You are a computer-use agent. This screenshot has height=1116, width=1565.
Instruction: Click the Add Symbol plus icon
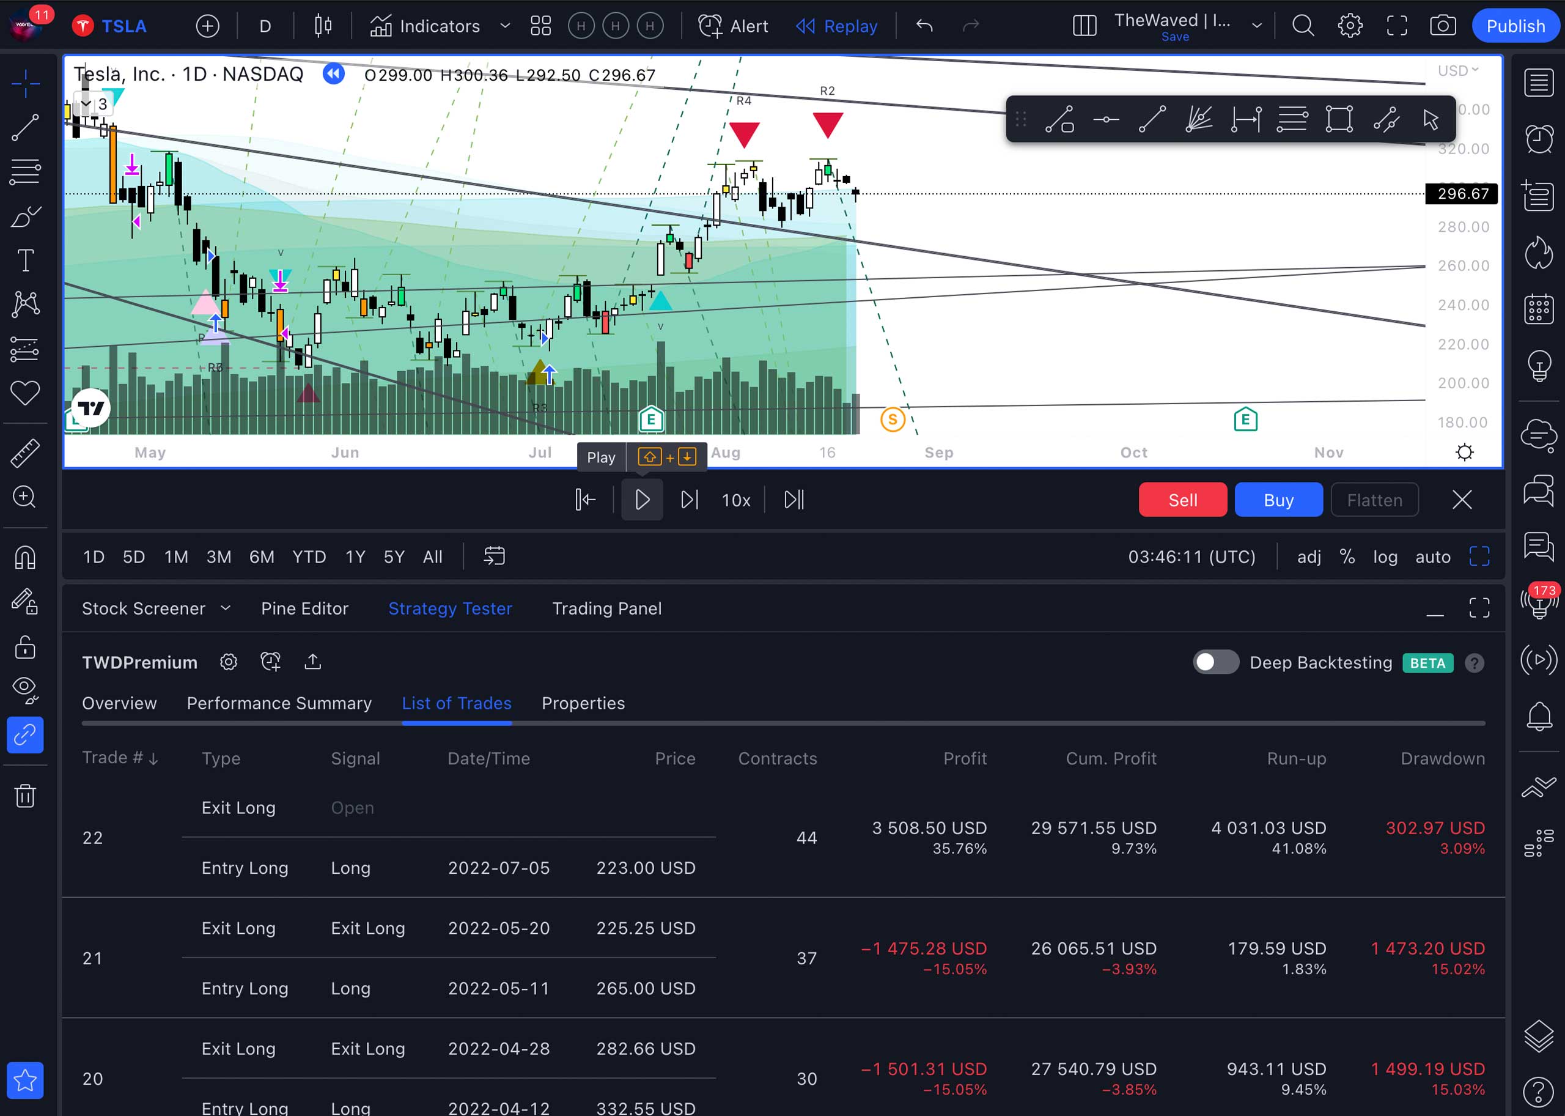click(207, 26)
